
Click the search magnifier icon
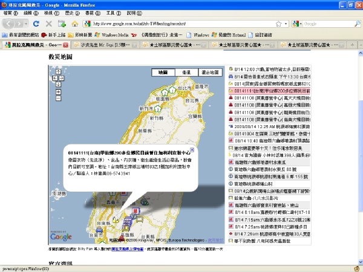[357, 24]
